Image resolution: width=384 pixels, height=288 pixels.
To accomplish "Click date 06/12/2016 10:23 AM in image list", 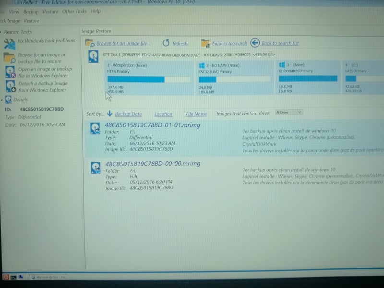I will pos(152,143).
